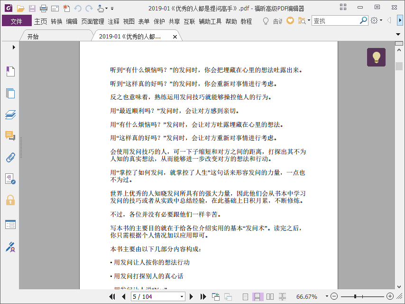Screen dimensions: 405x304
Task: Open the 页面管理 tab
Action: point(92,21)
